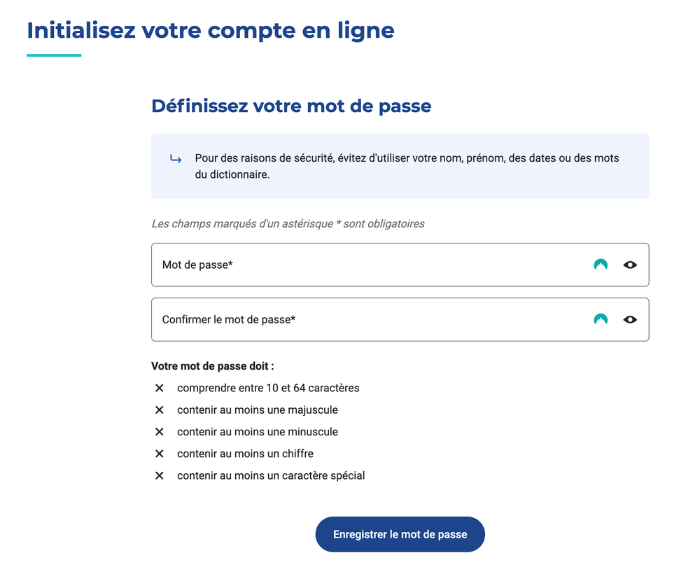
Task: Click the contenir au moins un caractère spécial text
Action: [271, 475]
